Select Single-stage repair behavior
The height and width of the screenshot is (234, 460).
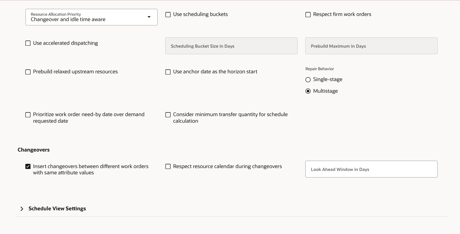click(x=308, y=80)
